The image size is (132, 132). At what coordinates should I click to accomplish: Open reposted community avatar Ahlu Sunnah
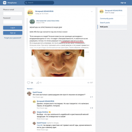(32, 21)
